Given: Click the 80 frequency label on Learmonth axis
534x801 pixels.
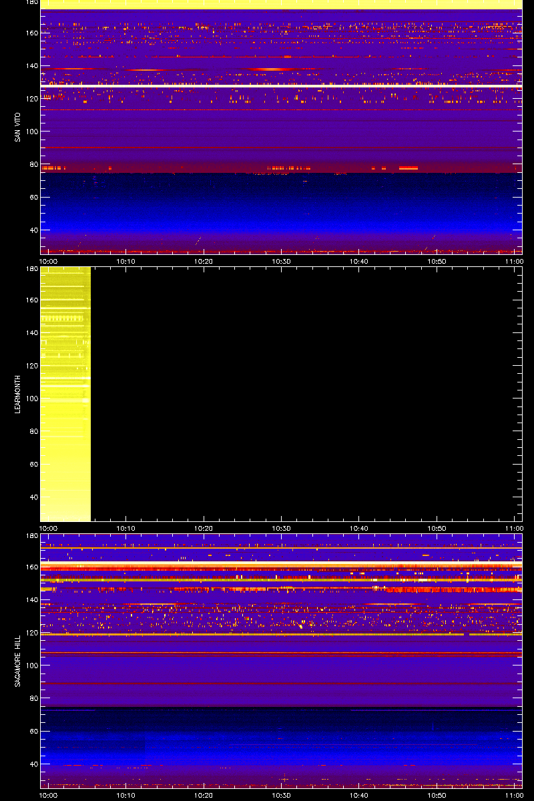Looking at the screenshot, I should (33, 431).
